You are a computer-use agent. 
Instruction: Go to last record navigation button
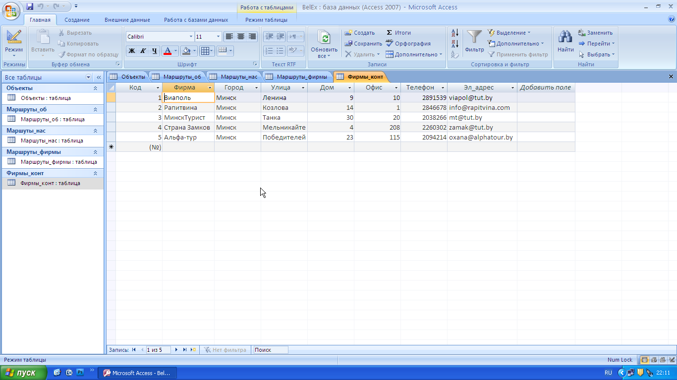coord(185,350)
